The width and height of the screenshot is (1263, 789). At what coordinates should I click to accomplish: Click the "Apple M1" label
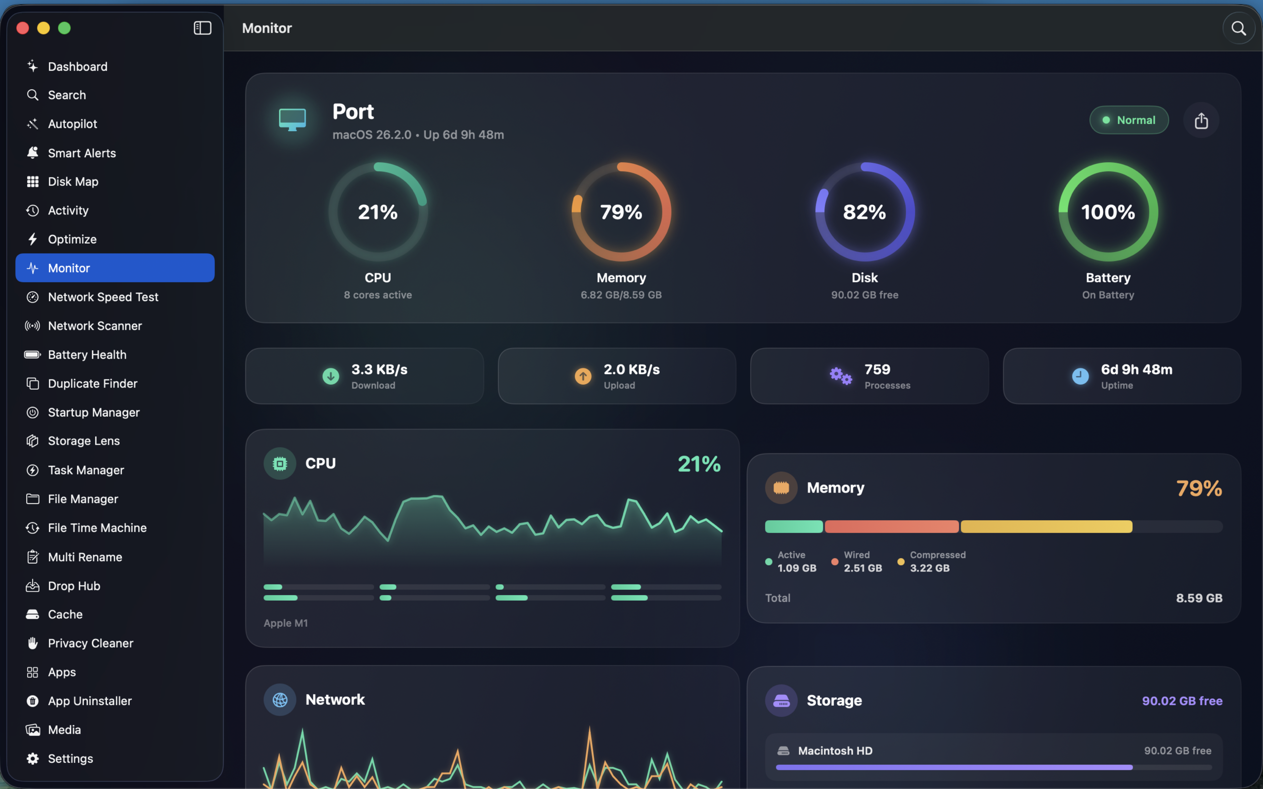[x=286, y=623]
